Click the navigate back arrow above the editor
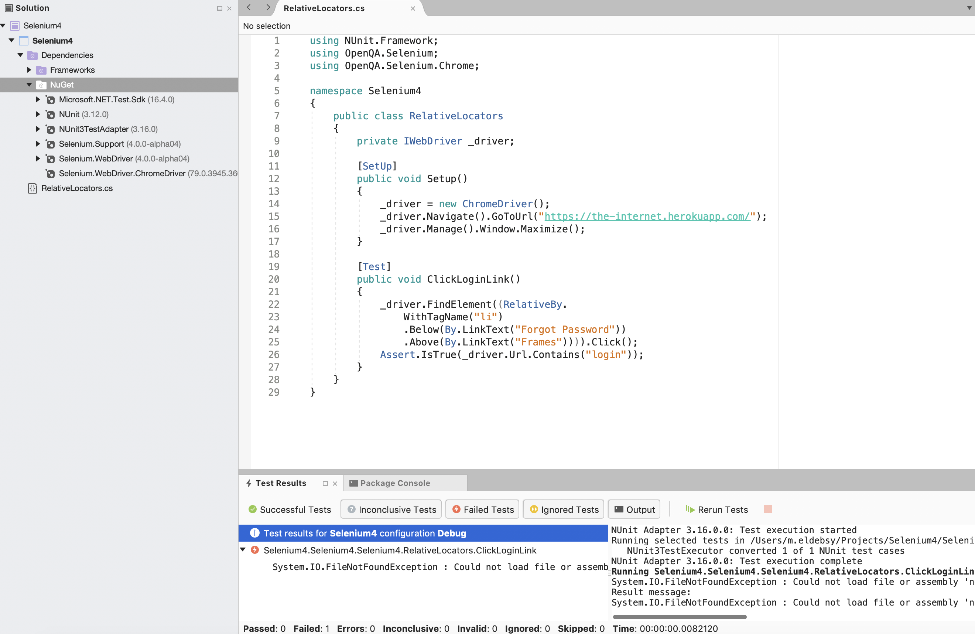Image resolution: width=975 pixels, height=634 pixels. 249,7
